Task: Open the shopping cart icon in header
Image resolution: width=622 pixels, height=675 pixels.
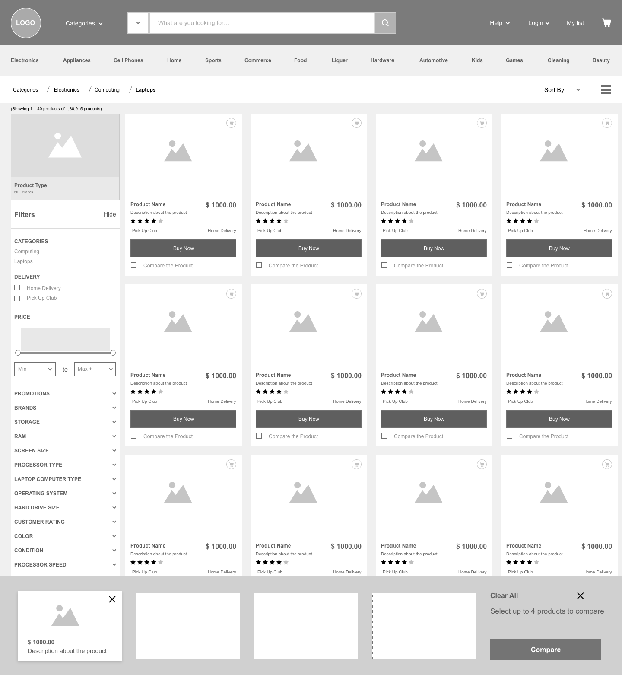Action: (x=607, y=23)
